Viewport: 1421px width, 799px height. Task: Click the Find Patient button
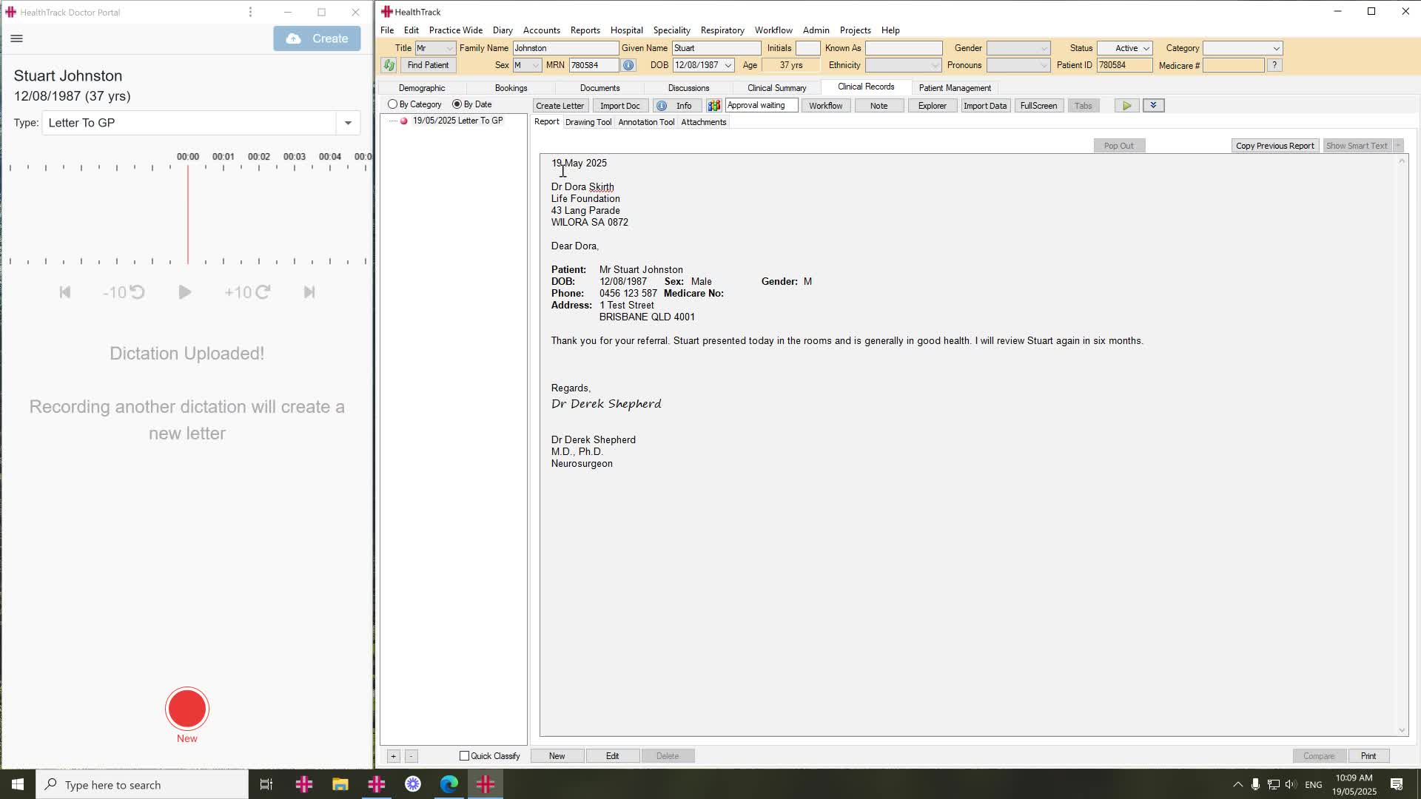point(428,65)
